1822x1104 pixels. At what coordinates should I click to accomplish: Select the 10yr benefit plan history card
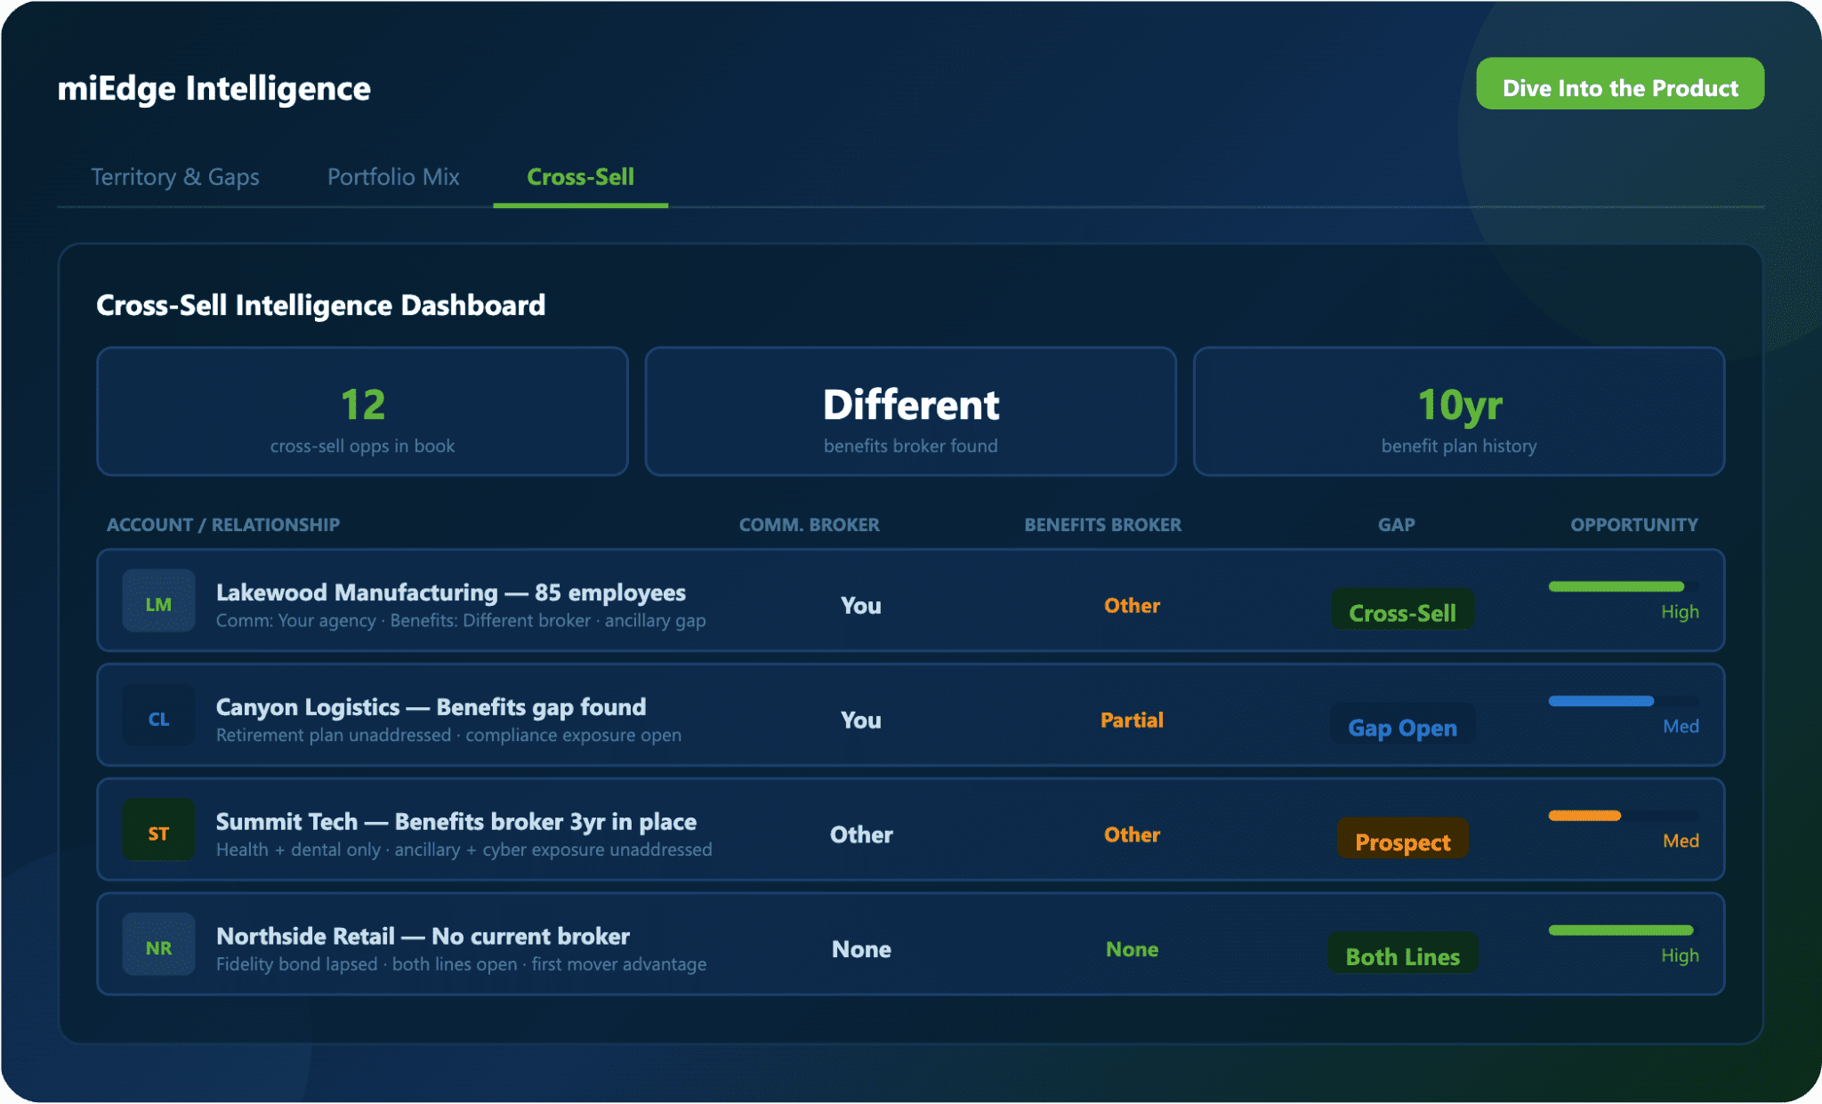pos(1458,412)
